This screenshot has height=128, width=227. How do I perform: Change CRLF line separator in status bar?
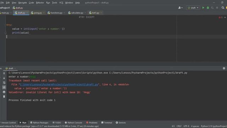point(179,126)
